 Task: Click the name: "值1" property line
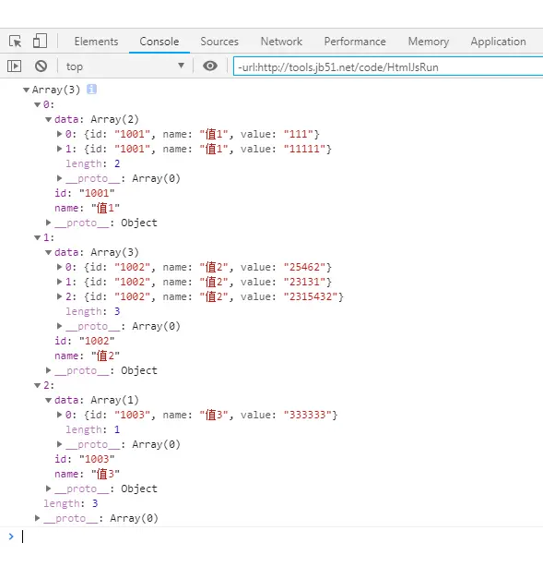tap(87, 208)
